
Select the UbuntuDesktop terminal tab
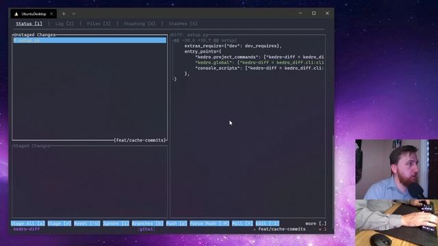pos(34,14)
